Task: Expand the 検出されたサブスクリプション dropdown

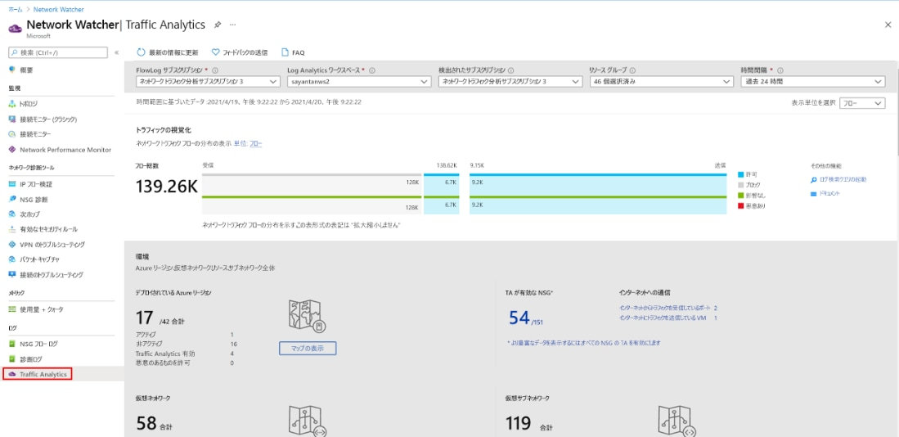Action: coord(510,82)
